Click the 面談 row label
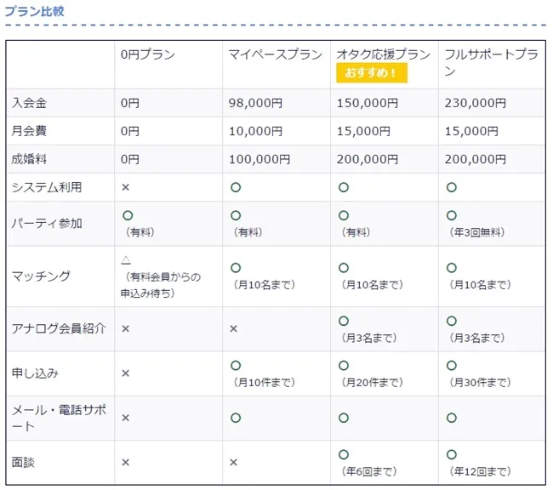The width and height of the screenshot is (553, 490). [23, 462]
